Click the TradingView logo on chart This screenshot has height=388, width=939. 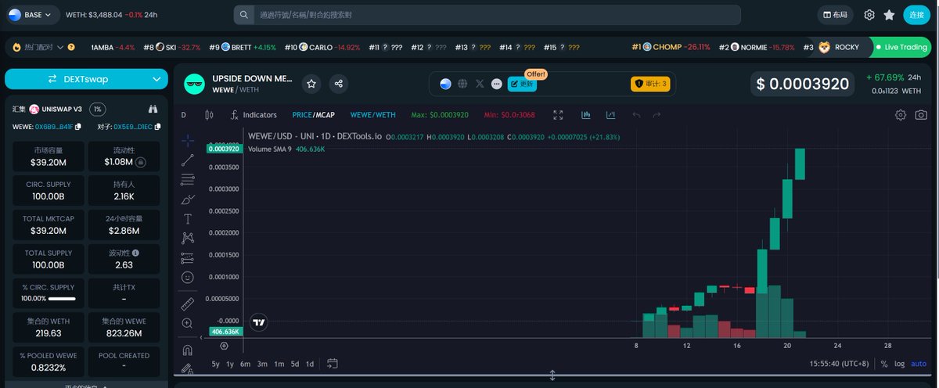coord(259,322)
